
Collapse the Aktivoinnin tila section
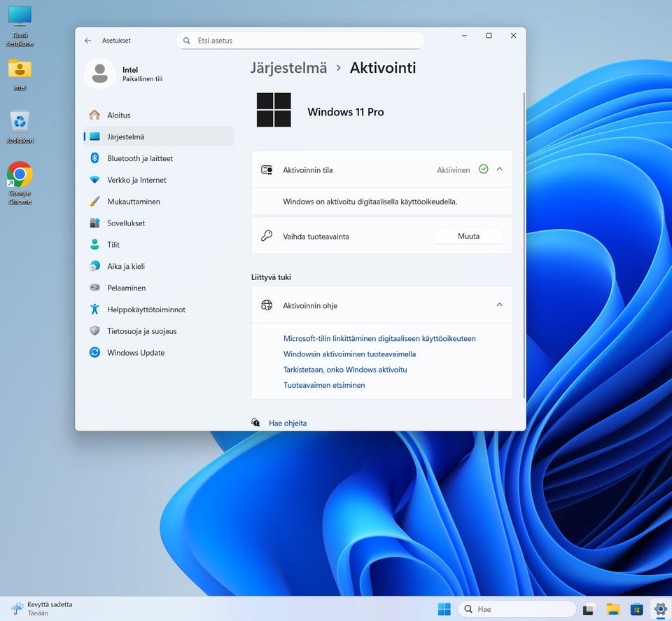tap(500, 169)
